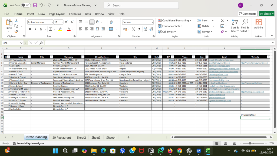The height and width of the screenshot is (156, 277).
Task: Toggle Align Left alignment
Action: 81,29
